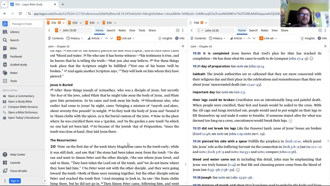Switch to the ESV panel Search tab
Viewport: 330px width, 186px height.
[x=111, y=30]
